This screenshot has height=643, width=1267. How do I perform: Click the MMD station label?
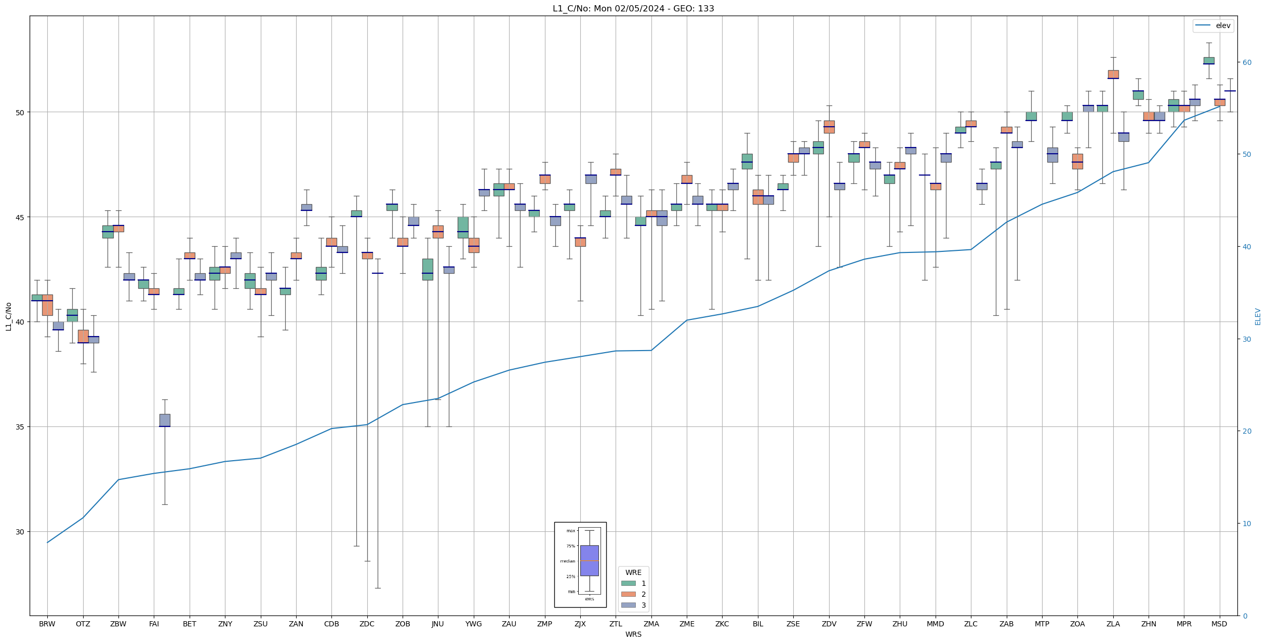tap(936, 624)
